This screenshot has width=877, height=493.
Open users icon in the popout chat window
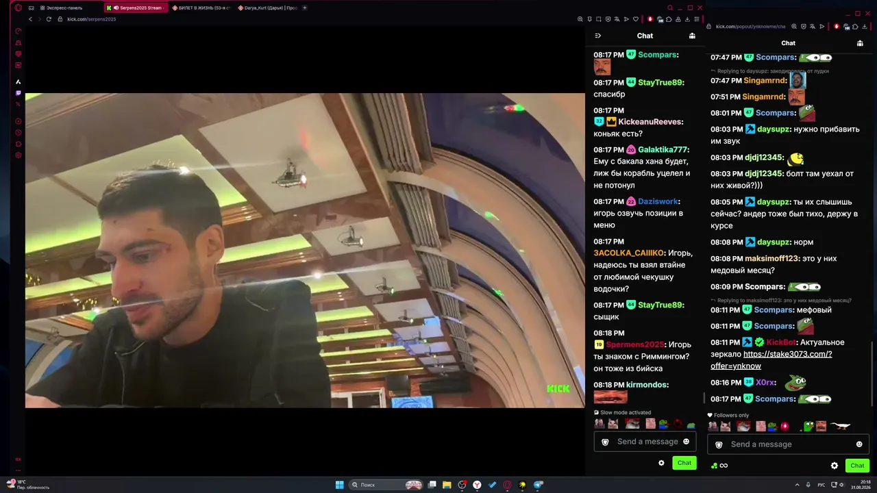860,43
